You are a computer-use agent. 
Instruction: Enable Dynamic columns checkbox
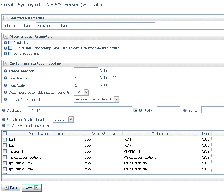[10, 53]
